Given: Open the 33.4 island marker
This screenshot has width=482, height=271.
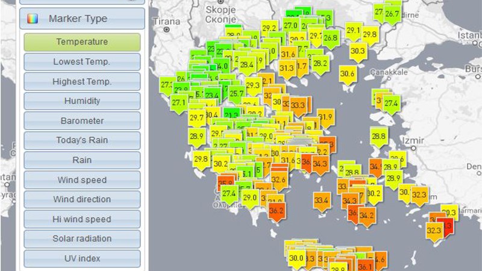Looking at the screenshot, I should point(322,202).
